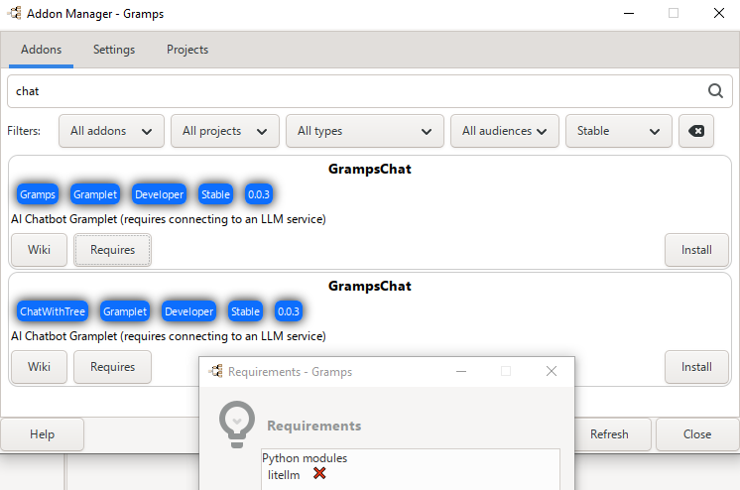This screenshot has height=490, width=740.
Task: Click the Close button at bottom
Action: coord(697,434)
